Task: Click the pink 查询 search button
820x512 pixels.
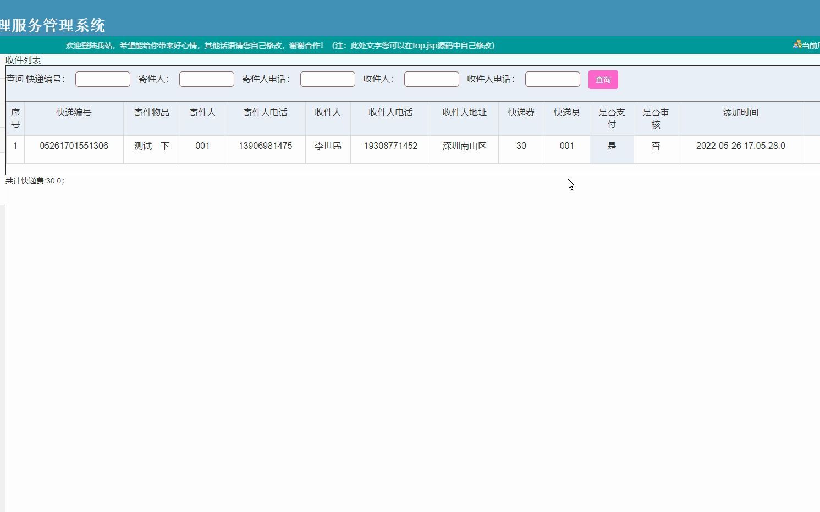Action: pos(603,79)
